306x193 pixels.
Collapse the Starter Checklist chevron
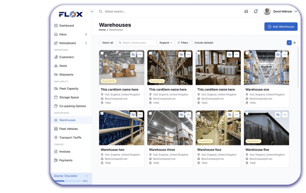pyautogui.click(x=86, y=176)
